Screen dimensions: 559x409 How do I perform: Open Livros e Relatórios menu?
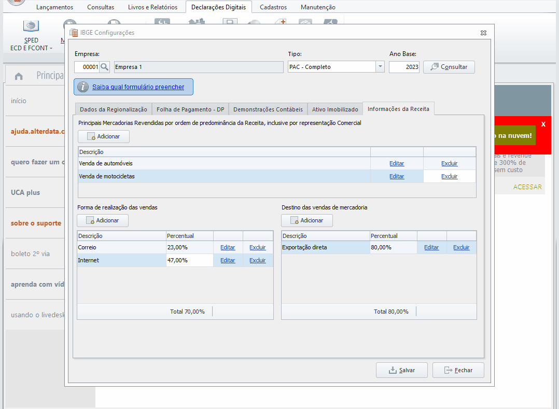coord(152,7)
